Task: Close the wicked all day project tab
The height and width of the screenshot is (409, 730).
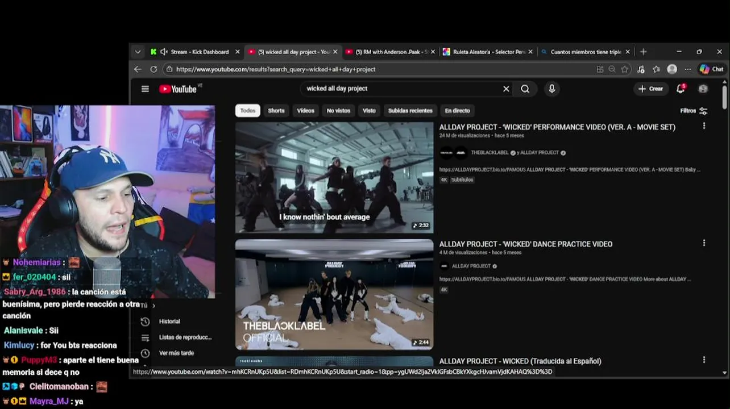Action: [x=335, y=52]
